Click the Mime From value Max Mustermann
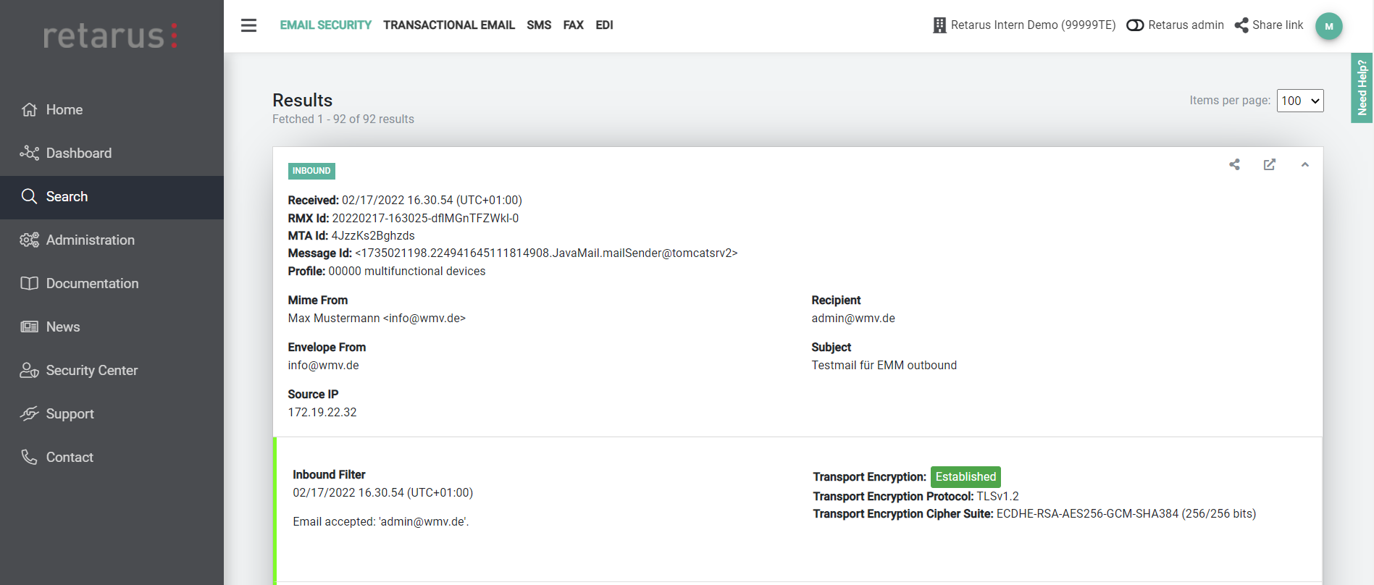The image size is (1374, 585). click(377, 319)
